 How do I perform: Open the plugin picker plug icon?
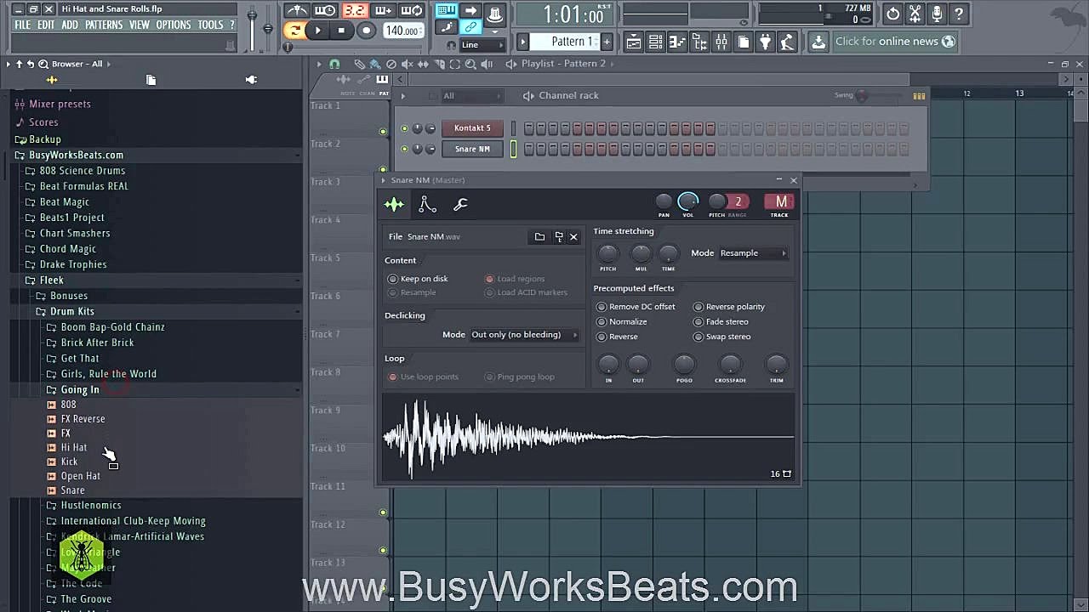click(x=765, y=42)
